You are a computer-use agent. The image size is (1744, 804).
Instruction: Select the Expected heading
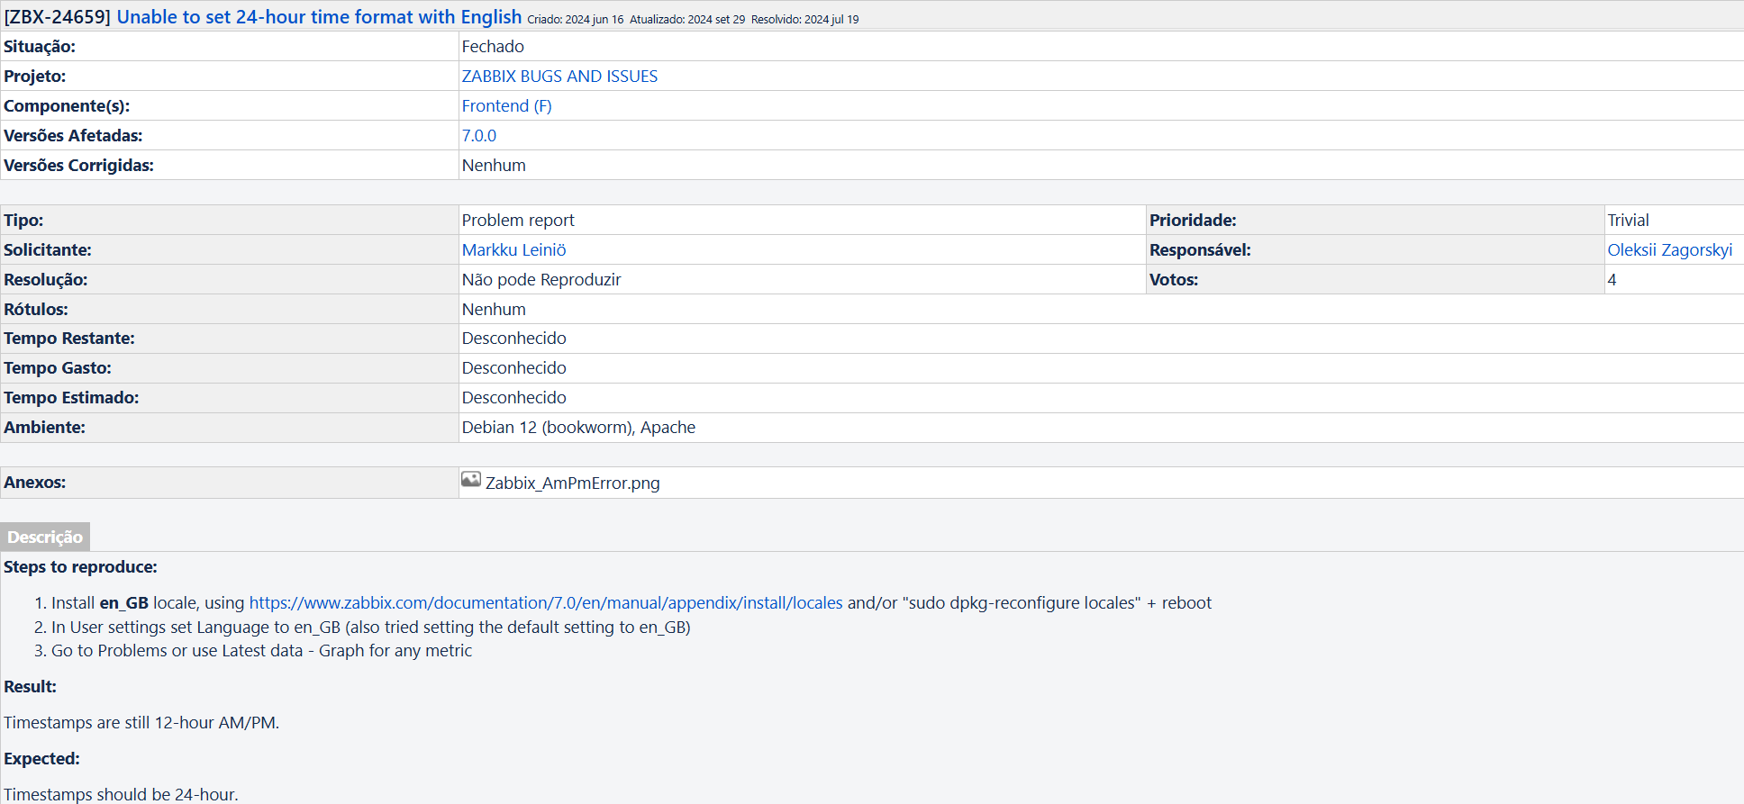pos(41,759)
